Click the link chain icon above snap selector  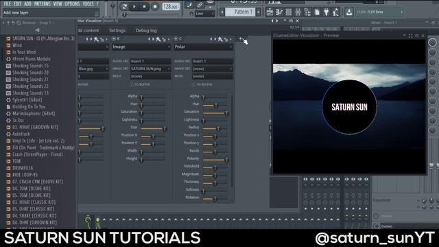(200, 5)
